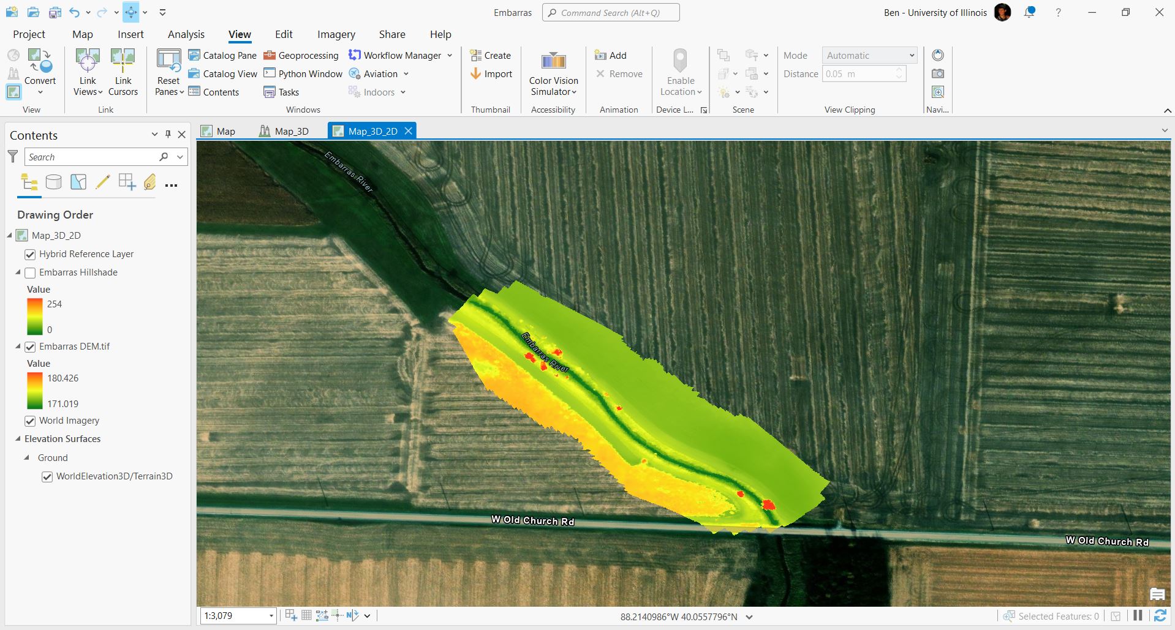Toggle World Imagery layer visibility
Viewport: 1175px width, 630px height.
click(x=30, y=421)
